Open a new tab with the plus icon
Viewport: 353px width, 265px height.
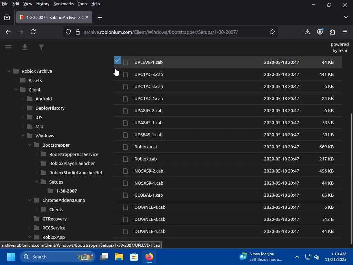point(100,17)
